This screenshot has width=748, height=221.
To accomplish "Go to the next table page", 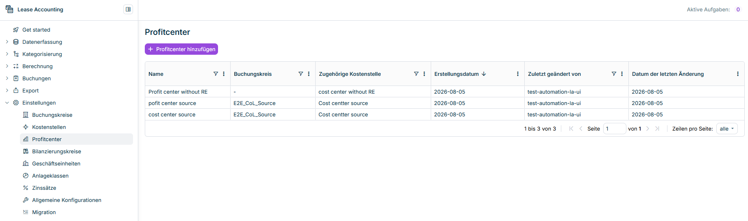I will [648, 129].
